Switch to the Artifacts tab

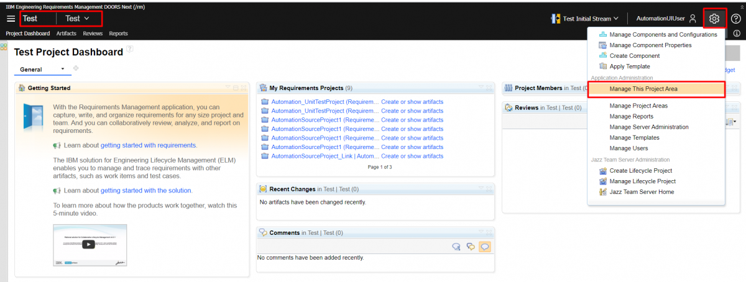point(66,34)
